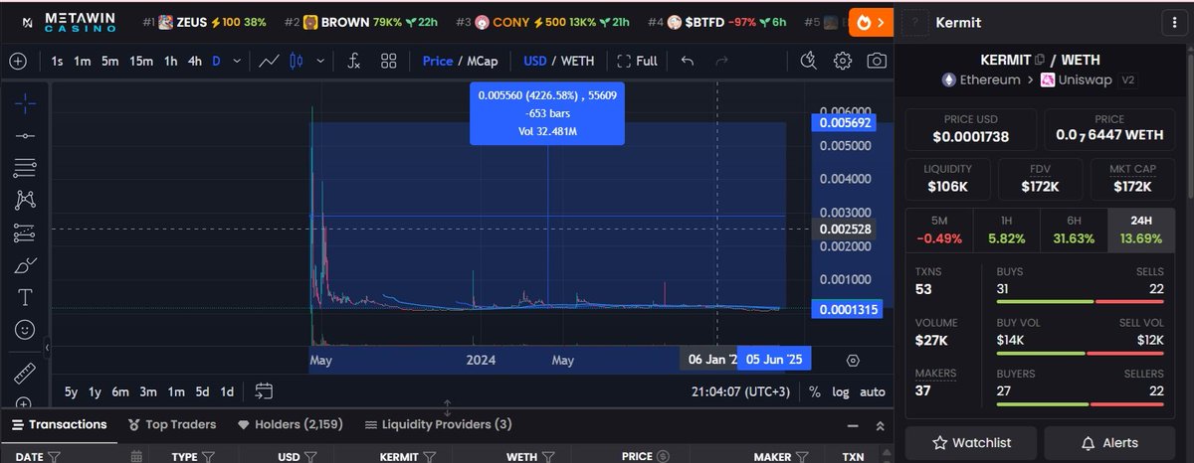Open the Liquidity Providers (3) tab
The height and width of the screenshot is (463, 1194).
[438, 424]
